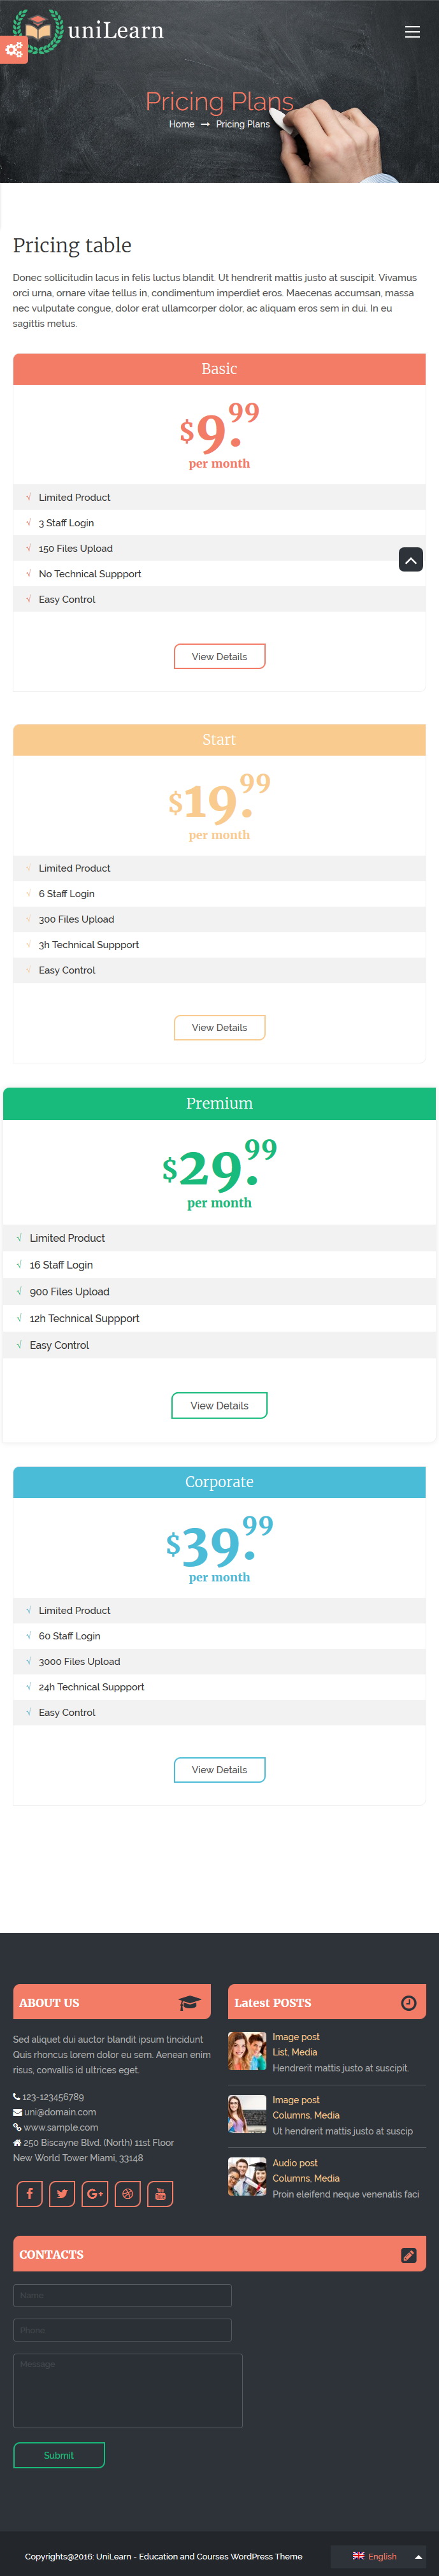Open the Audio post thumbnail
The image size is (439, 2576).
[x=247, y=2176]
